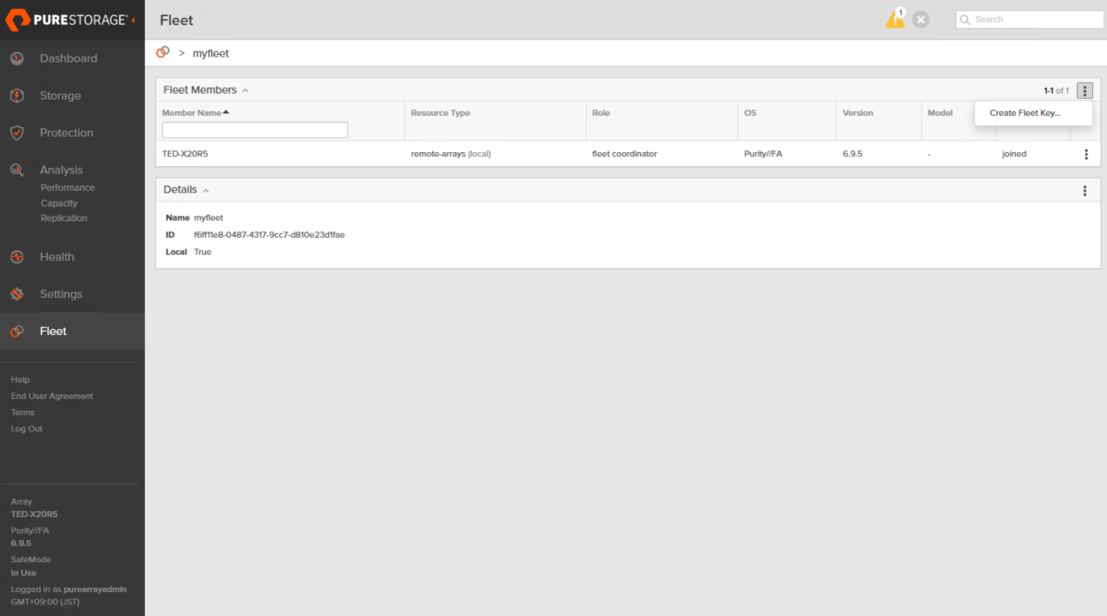
Task: Click the Resource Type column header
Action: [x=440, y=113]
